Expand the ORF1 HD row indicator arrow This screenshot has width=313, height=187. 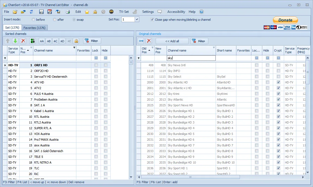point(5,65)
